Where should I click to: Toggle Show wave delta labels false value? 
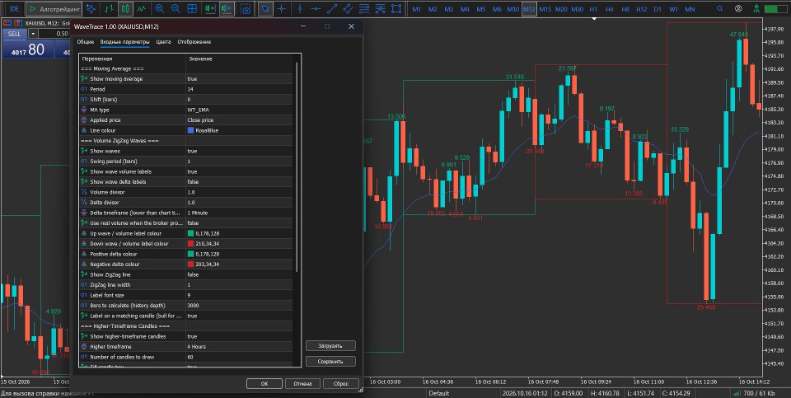(239, 181)
